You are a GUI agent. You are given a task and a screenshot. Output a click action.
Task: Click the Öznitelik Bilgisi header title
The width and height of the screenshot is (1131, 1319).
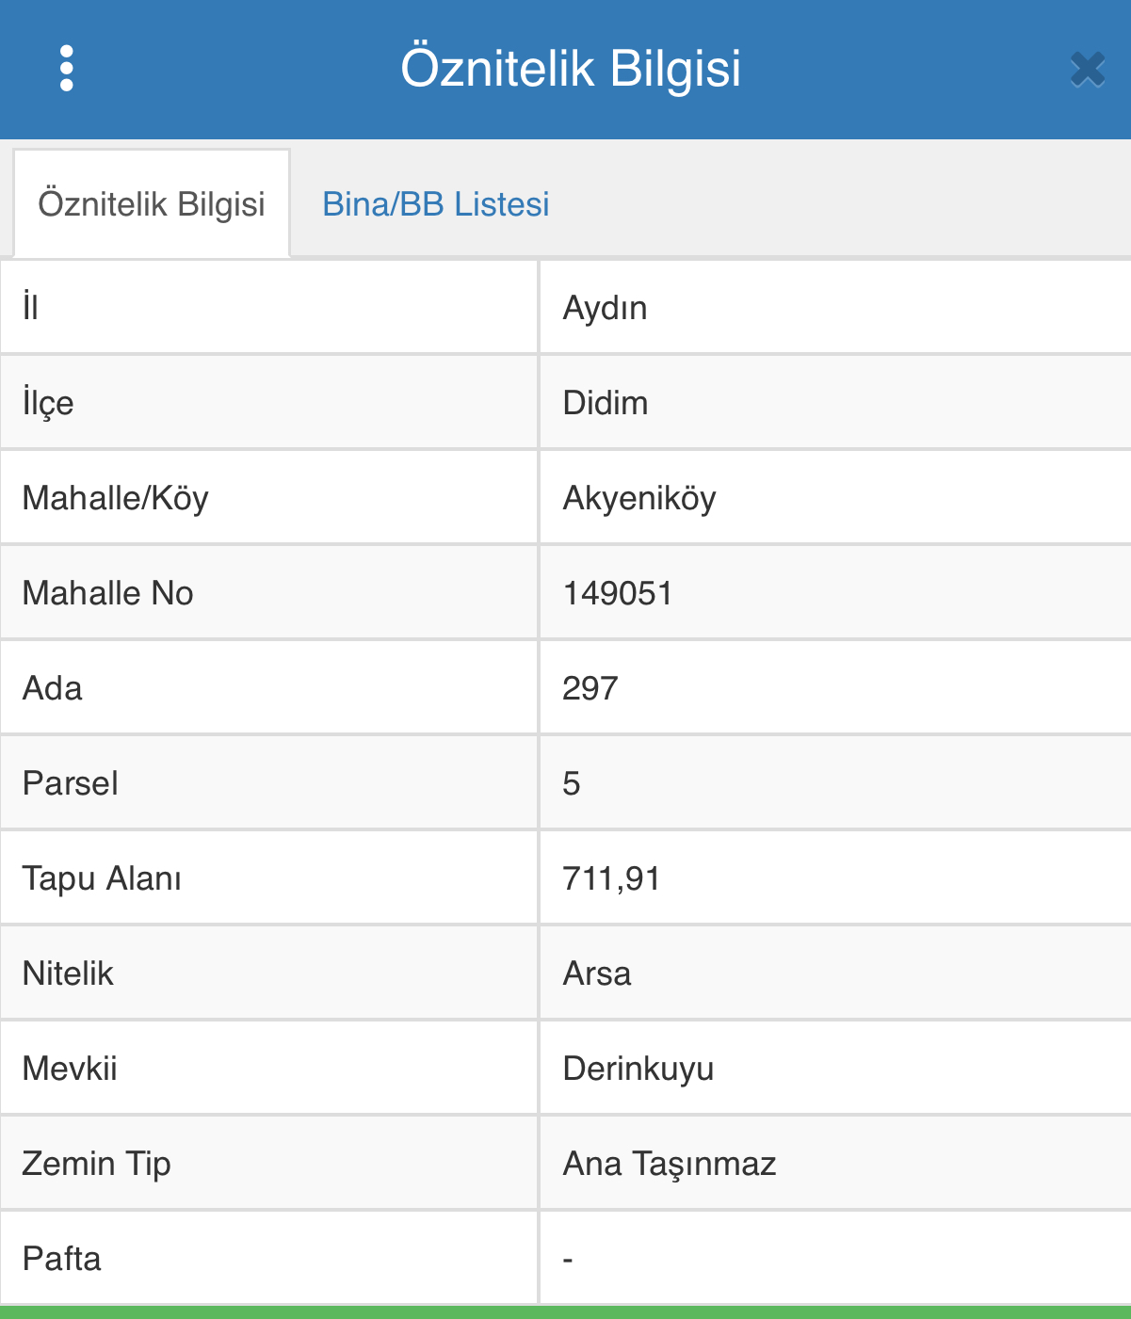(x=571, y=69)
